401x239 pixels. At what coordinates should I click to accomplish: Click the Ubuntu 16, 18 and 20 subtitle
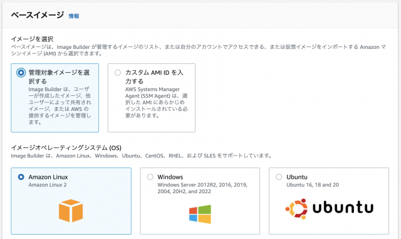coord(313,185)
